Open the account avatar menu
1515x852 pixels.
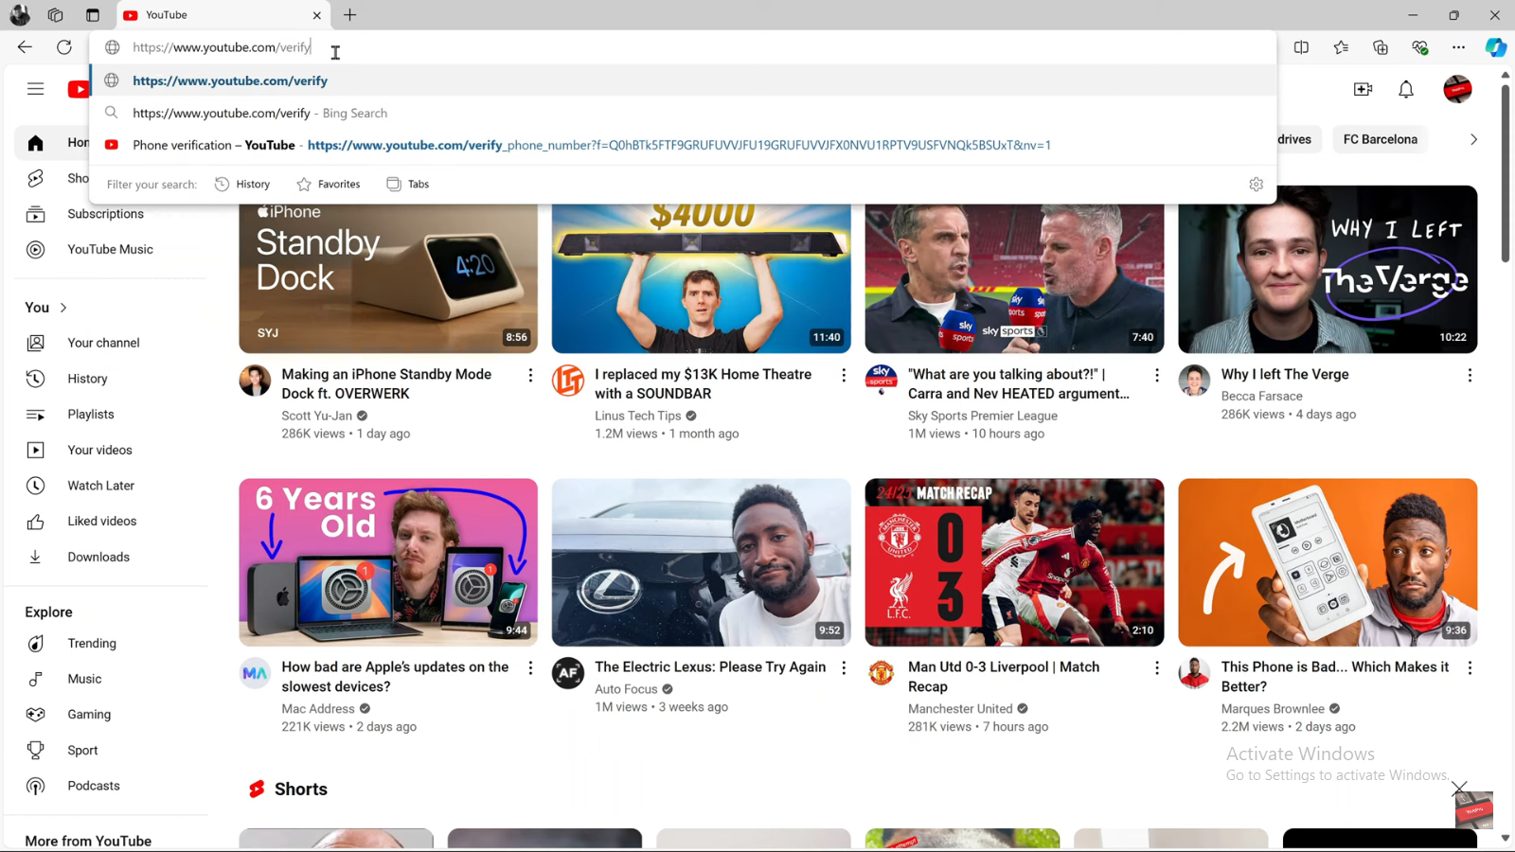[1457, 89]
